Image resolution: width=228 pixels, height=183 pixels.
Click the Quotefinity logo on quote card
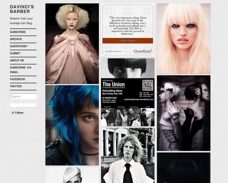[x=143, y=51]
